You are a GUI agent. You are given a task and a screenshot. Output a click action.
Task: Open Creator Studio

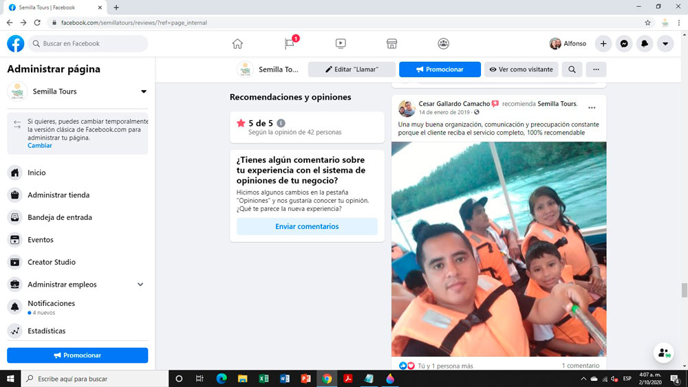coord(78,262)
